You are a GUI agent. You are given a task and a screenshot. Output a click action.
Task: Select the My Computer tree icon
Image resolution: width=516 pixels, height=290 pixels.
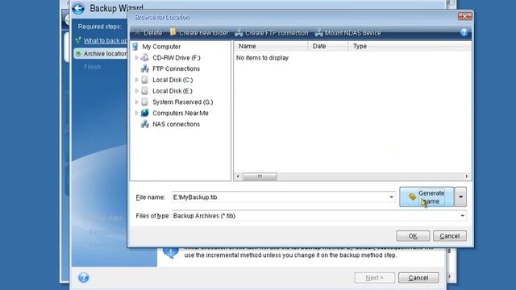(x=135, y=47)
